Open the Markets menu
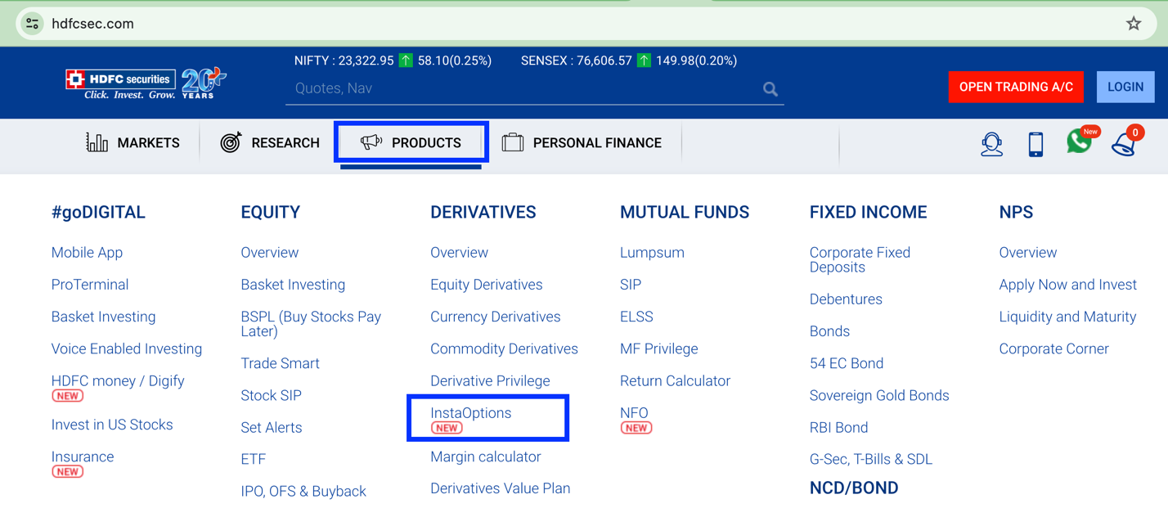The width and height of the screenshot is (1168, 508). click(133, 143)
